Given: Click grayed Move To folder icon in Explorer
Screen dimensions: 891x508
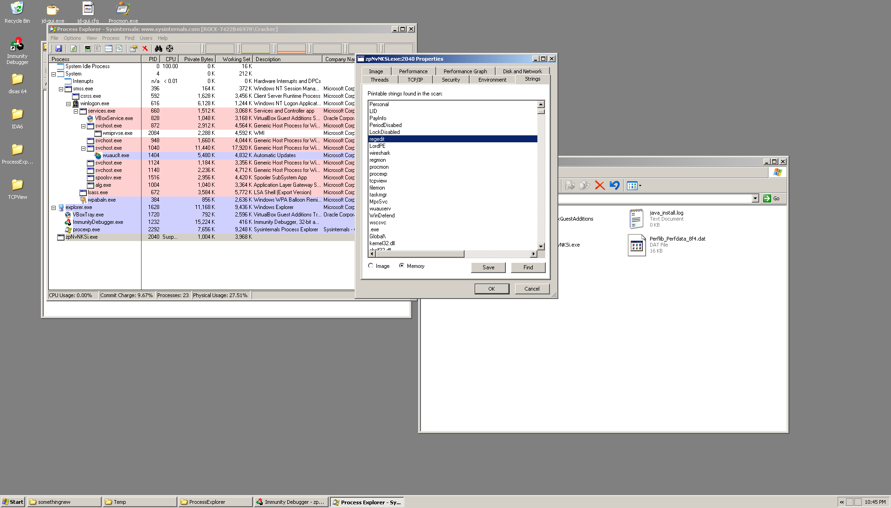Looking at the screenshot, I should click(x=570, y=185).
